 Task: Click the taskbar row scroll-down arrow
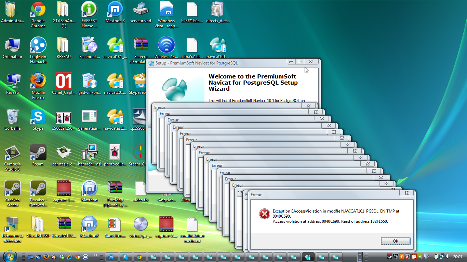(x=359, y=259)
